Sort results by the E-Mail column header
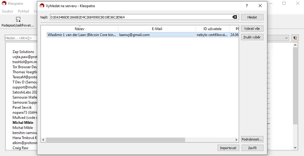This screenshot has width=304, height=156. click(x=157, y=29)
